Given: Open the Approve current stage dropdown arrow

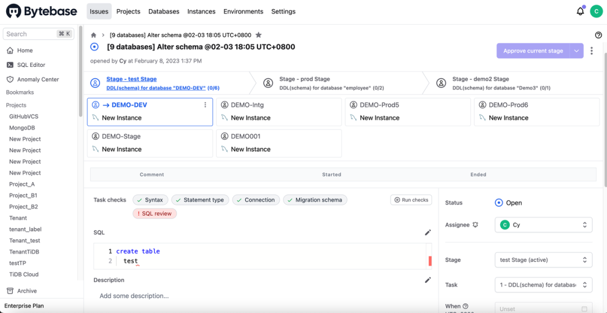Looking at the screenshot, I should (x=576, y=51).
